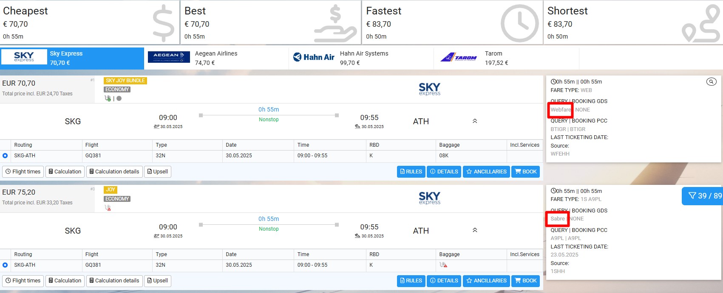Select the Cheapest sorting tab
This screenshot has width=723, height=293.
tap(90, 22)
